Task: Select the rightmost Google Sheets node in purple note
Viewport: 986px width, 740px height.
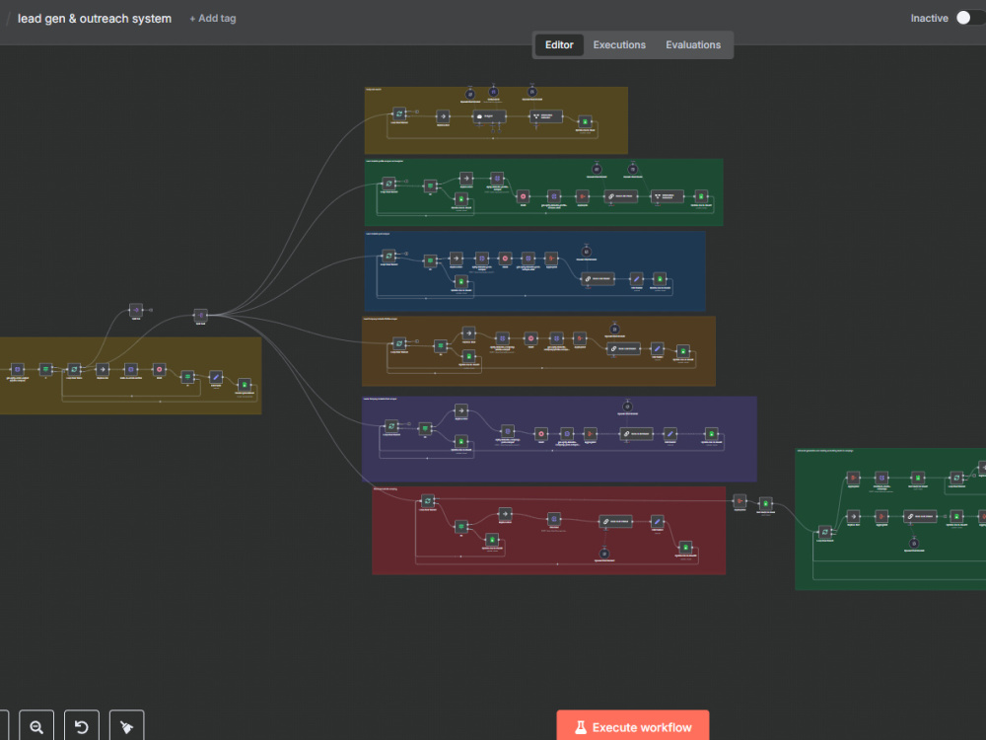Action: coord(711,433)
